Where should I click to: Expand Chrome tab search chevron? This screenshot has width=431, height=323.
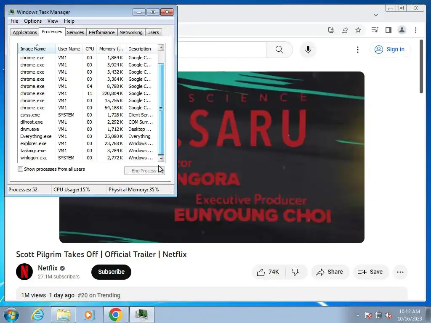pyautogui.click(x=376, y=15)
